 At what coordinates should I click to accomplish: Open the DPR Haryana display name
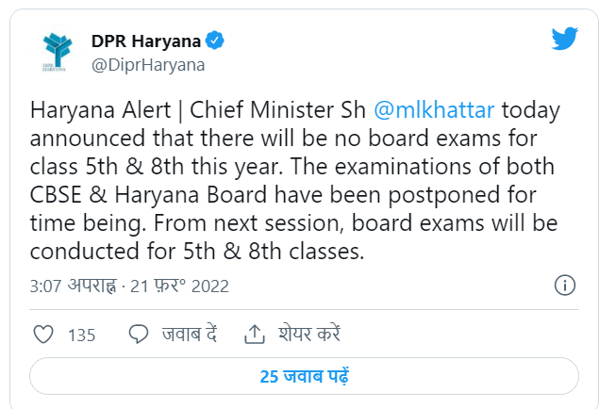(x=145, y=41)
